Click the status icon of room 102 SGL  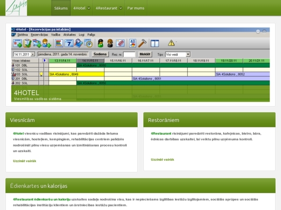click(13, 70)
